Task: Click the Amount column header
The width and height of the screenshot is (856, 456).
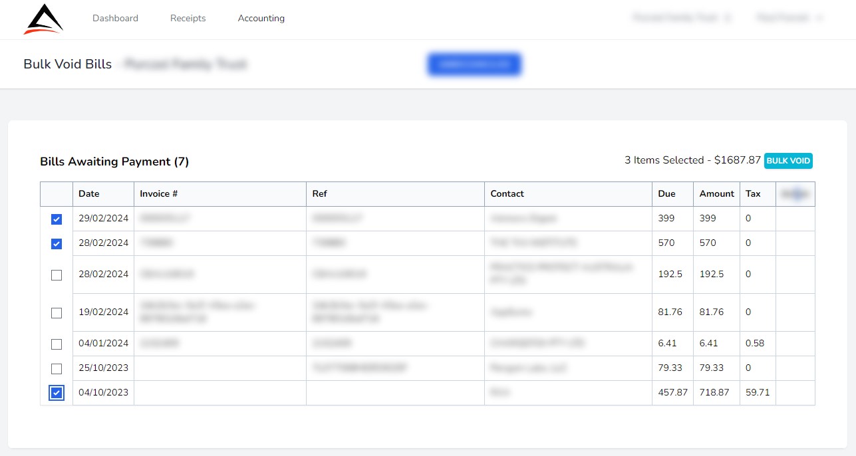Action: click(x=716, y=194)
